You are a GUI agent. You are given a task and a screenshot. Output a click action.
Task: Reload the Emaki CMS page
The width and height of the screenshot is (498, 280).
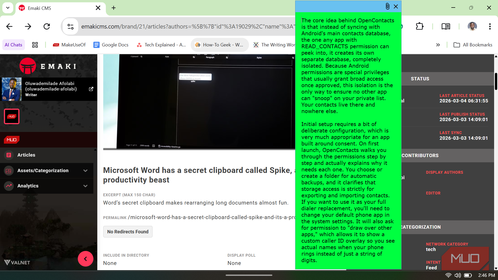click(x=47, y=26)
